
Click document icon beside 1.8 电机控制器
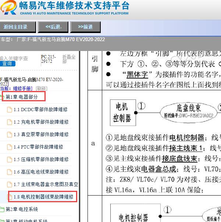pyautogui.click(x=10, y=197)
